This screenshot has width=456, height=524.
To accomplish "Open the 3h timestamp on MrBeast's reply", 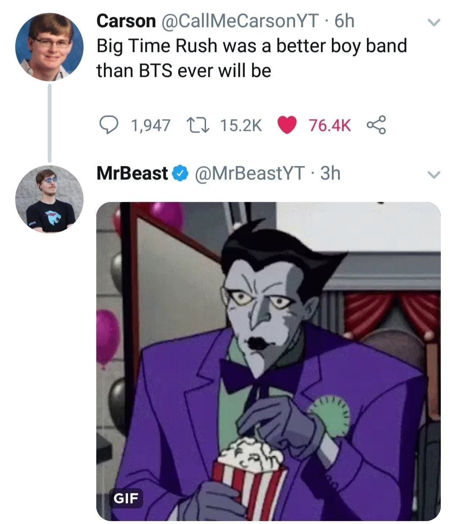I will [x=331, y=173].
